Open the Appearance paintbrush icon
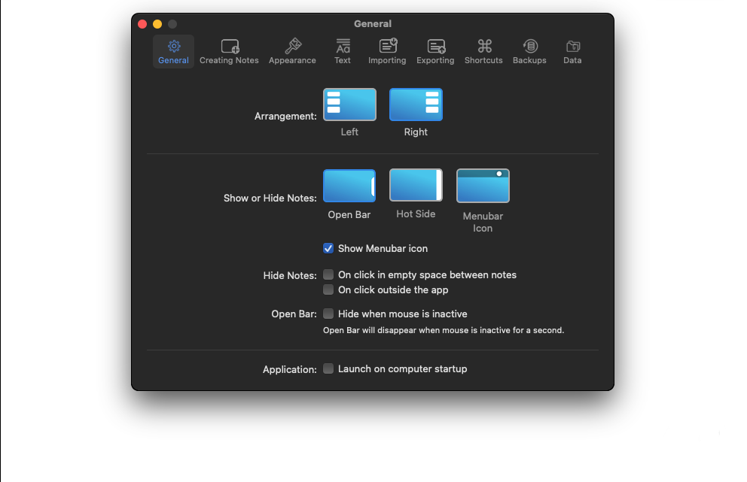Image resolution: width=747 pixels, height=482 pixels. pos(292,47)
